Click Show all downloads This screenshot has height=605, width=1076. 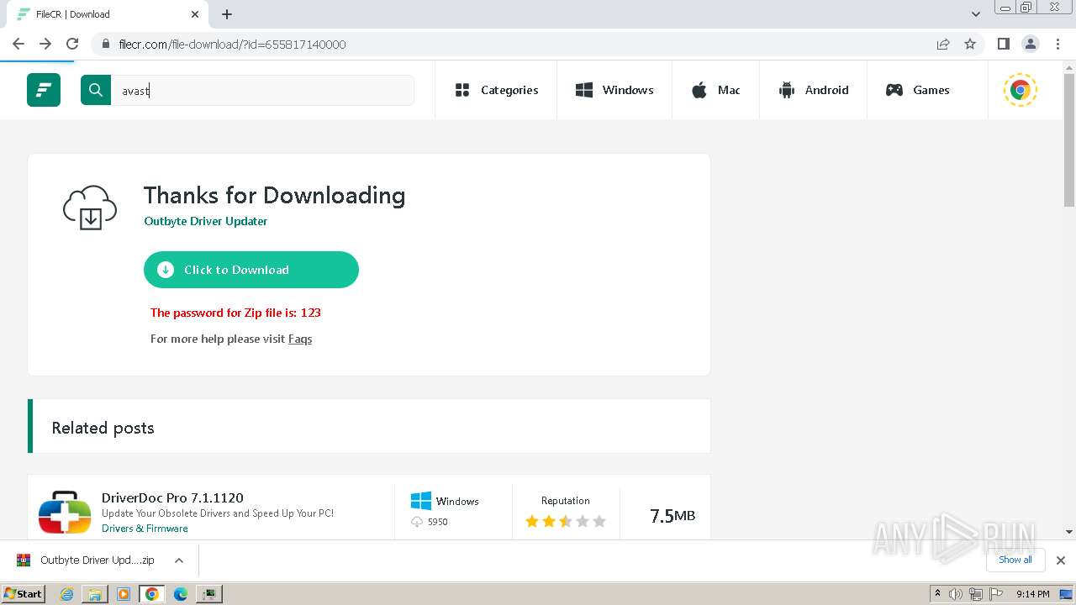[x=1015, y=560]
